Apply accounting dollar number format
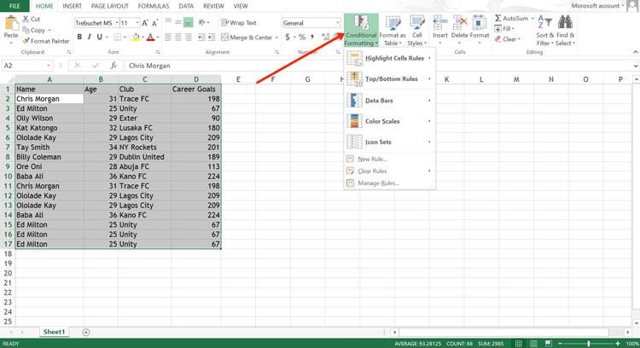 click(x=288, y=38)
